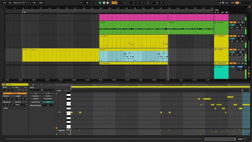Click the Tap tempo button
Image resolution: width=252 pixels, height=142 pixels.
click(10, 3)
